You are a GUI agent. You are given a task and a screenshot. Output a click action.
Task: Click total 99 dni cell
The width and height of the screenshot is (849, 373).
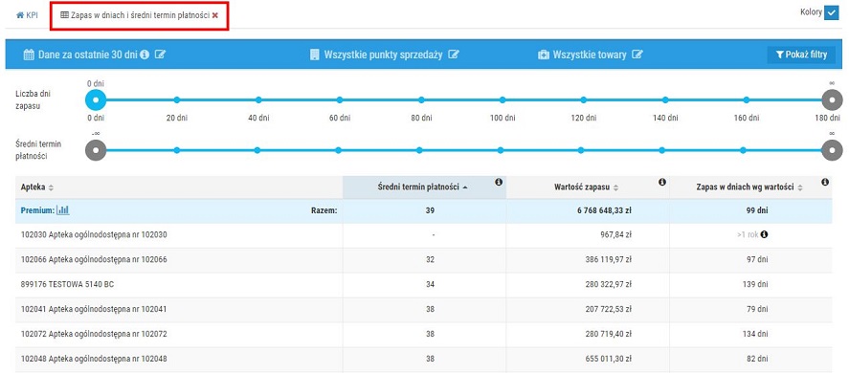pyautogui.click(x=756, y=210)
